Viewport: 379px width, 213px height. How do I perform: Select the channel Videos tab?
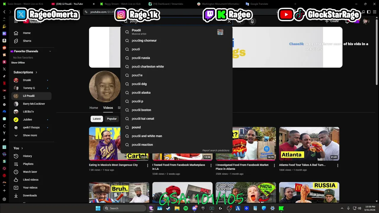[x=108, y=108]
